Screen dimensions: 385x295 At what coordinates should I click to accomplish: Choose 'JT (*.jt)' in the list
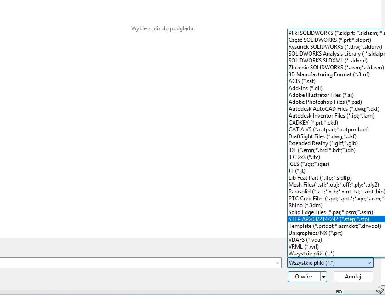(336, 171)
